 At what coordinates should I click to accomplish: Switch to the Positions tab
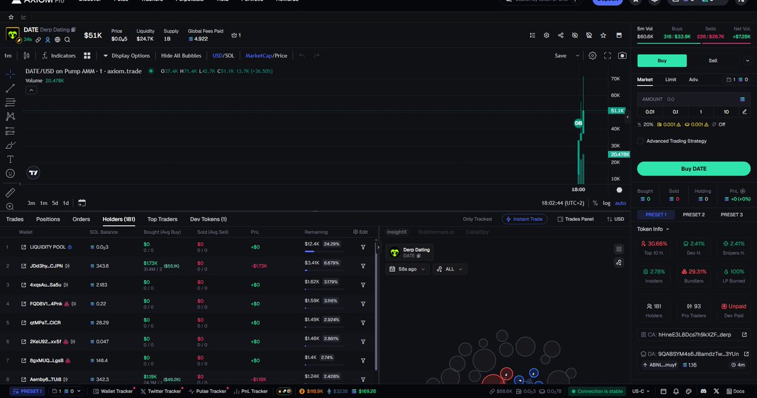coord(48,219)
